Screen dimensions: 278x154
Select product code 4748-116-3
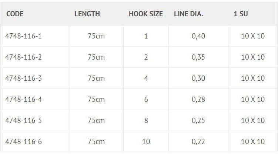coord(23,78)
